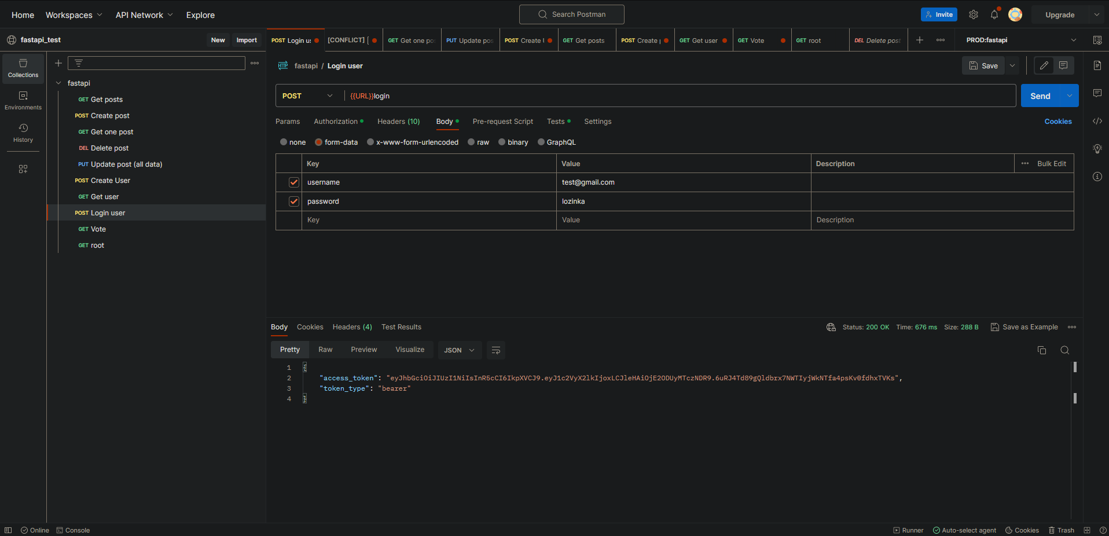Open the JSON response format dropdown
Screen dimensions: 1109x536
(x=458, y=350)
